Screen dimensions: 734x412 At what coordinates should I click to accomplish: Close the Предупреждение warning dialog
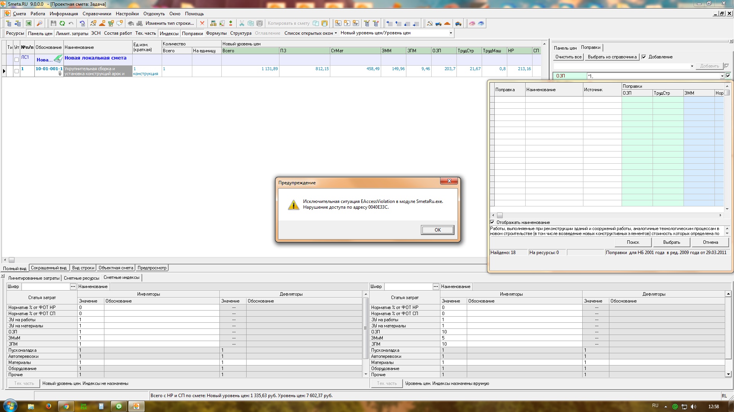(x=449, y=181)
